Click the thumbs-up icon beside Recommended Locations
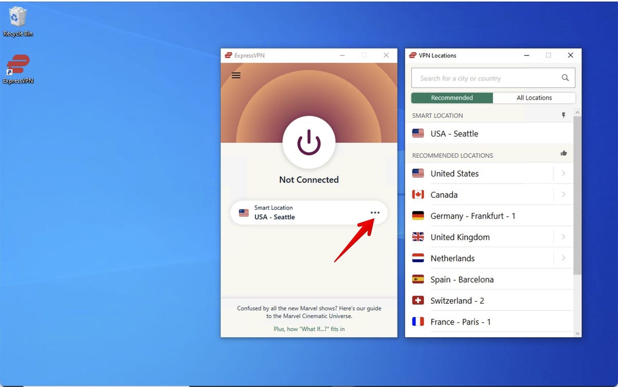Image resolution: width=618 pixels, height=387 pixels. click(x=563, y=153)
